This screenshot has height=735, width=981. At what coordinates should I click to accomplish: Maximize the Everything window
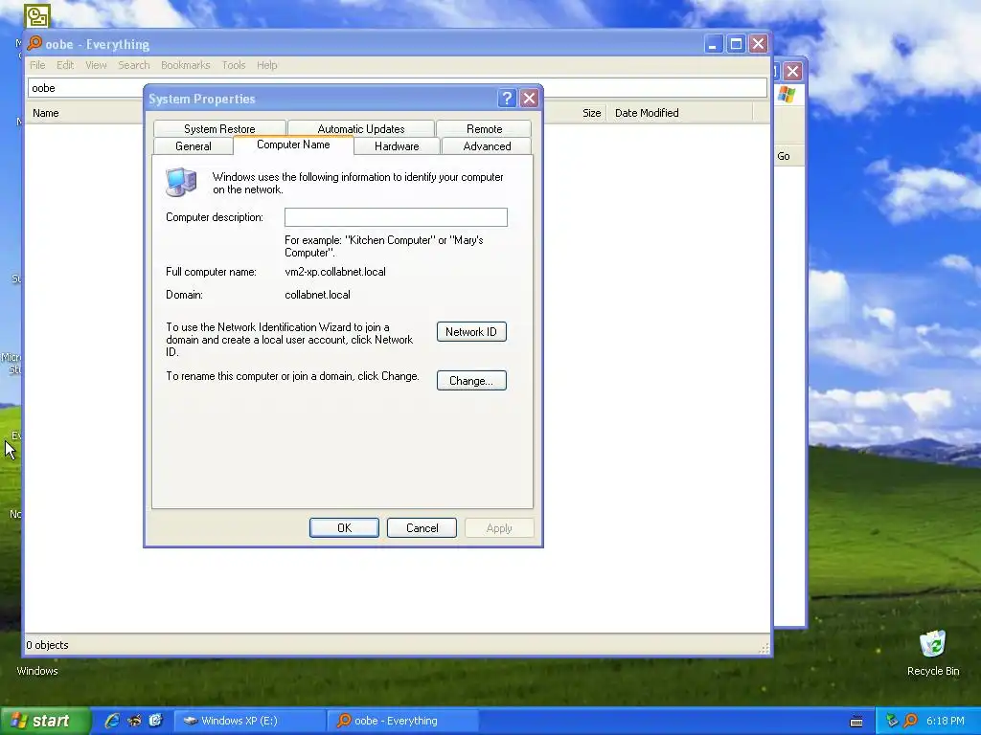coord(736,44)
